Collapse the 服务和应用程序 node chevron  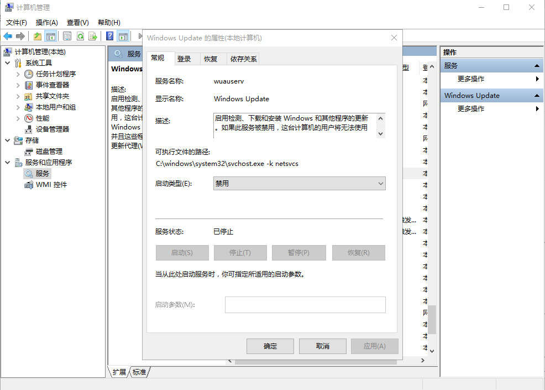tap(8, 163)
